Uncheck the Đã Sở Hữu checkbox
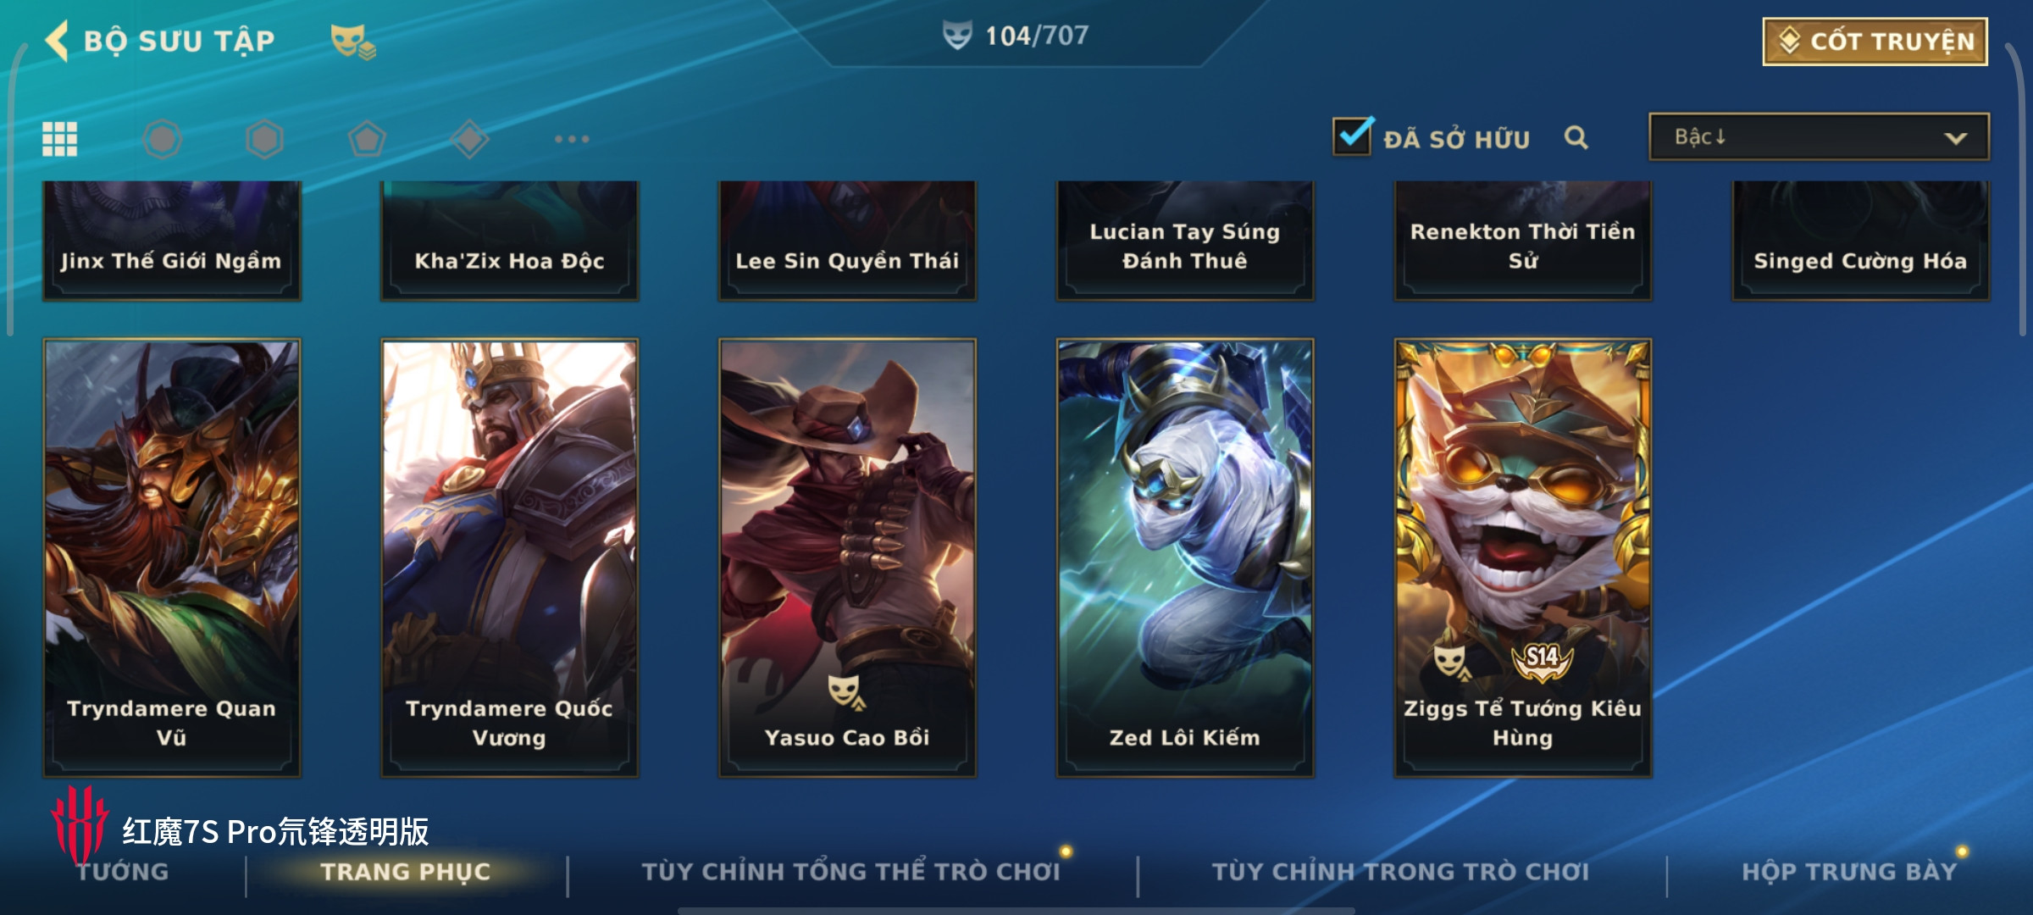Screen dimensions: 2033x915 click(1353, 136)
